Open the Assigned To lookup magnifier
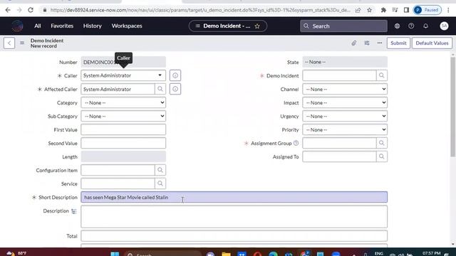 tap(382, 156)
